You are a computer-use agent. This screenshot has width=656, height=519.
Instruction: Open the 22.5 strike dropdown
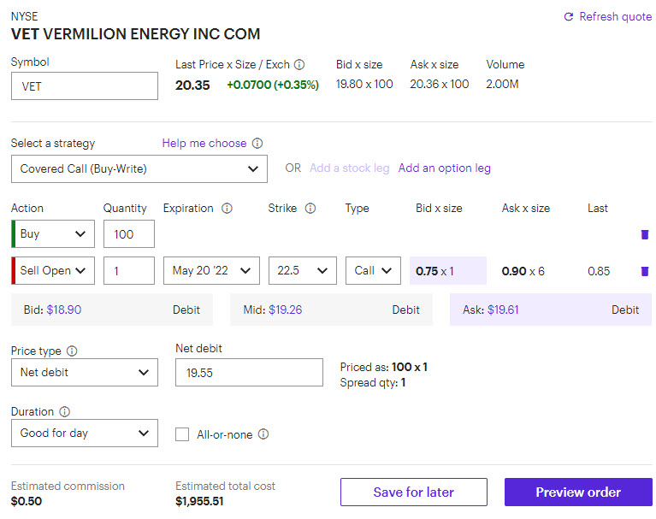coord(303,270)
